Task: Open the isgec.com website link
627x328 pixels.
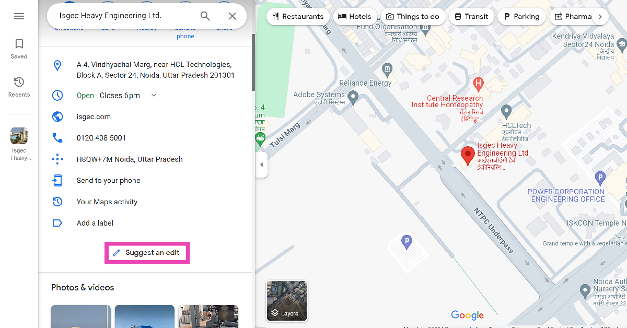Action: (94, 117)
